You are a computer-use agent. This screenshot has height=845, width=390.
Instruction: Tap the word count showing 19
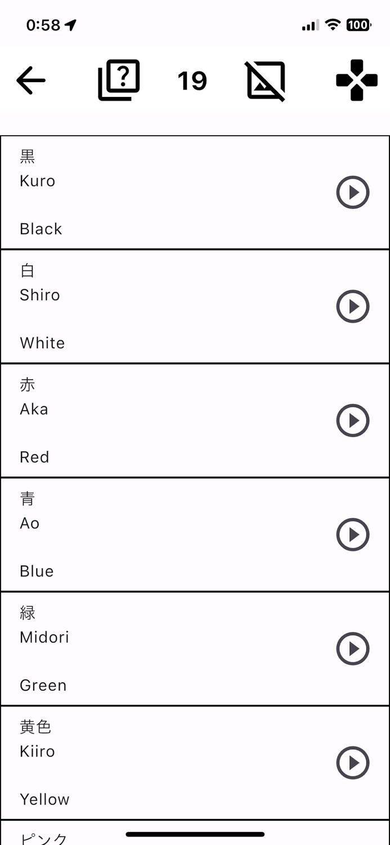pos(192,80)
